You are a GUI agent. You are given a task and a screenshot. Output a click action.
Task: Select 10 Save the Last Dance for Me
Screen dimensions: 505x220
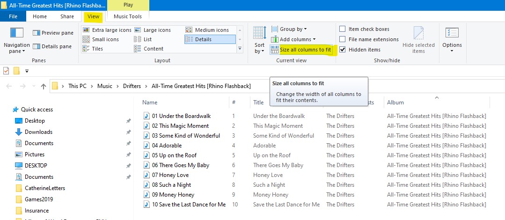pos(189,205)
